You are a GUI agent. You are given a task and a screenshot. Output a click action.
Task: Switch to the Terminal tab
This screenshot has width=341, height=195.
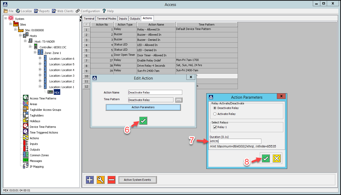coord(89,19)
